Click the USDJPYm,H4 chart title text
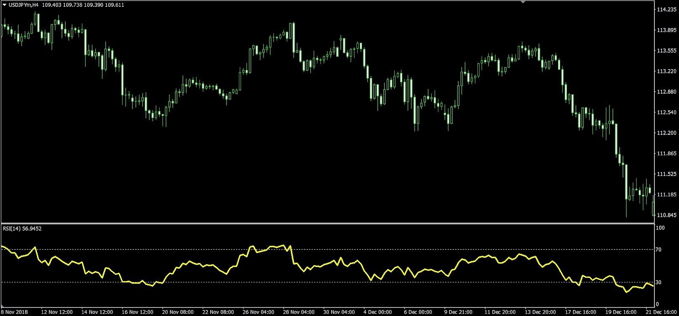679x316 pixels. tap(23, 5)
